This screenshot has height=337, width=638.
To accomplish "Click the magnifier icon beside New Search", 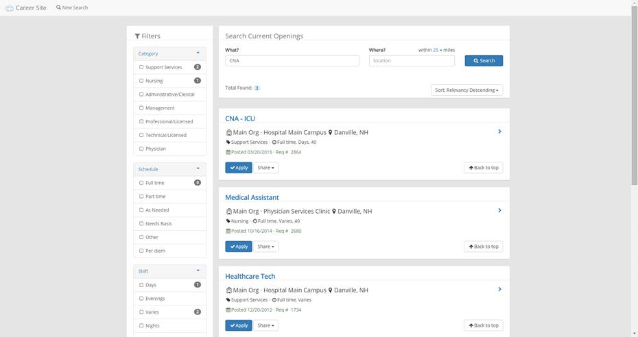I will (58, 8).
